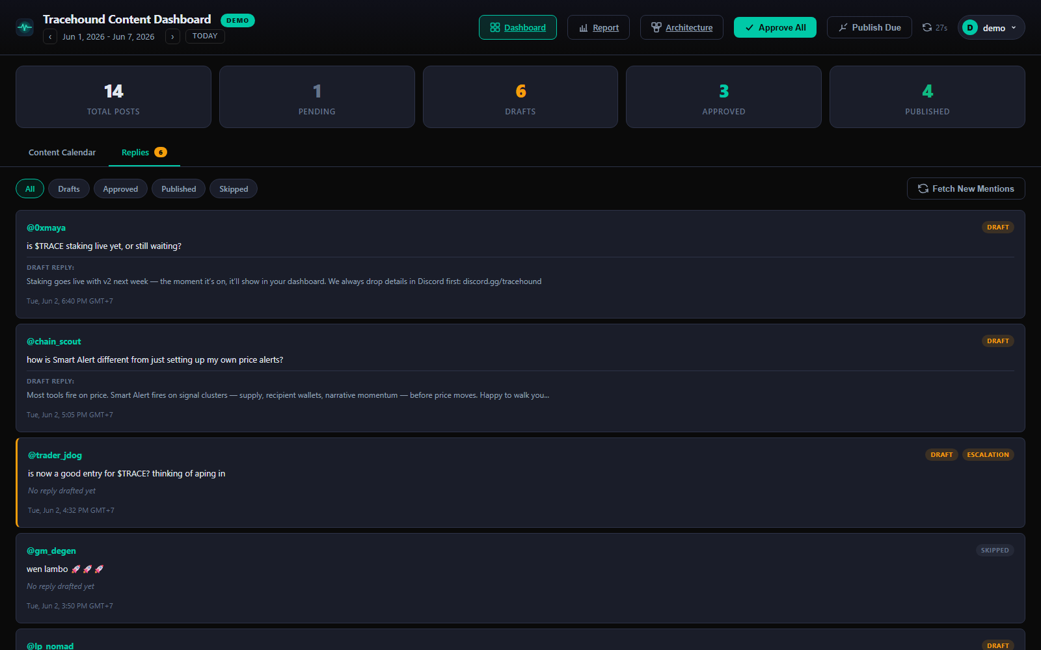
Task: Open the demo user dropdown arrow
Action: pyautogui.click(x=1014, y=27)
